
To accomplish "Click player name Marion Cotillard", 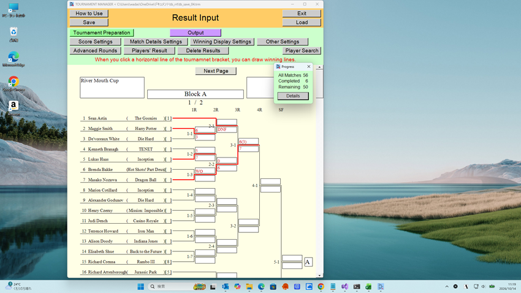I will tap(102, 190).
